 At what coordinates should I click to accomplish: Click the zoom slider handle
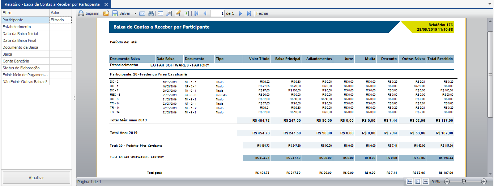[464, 181]
